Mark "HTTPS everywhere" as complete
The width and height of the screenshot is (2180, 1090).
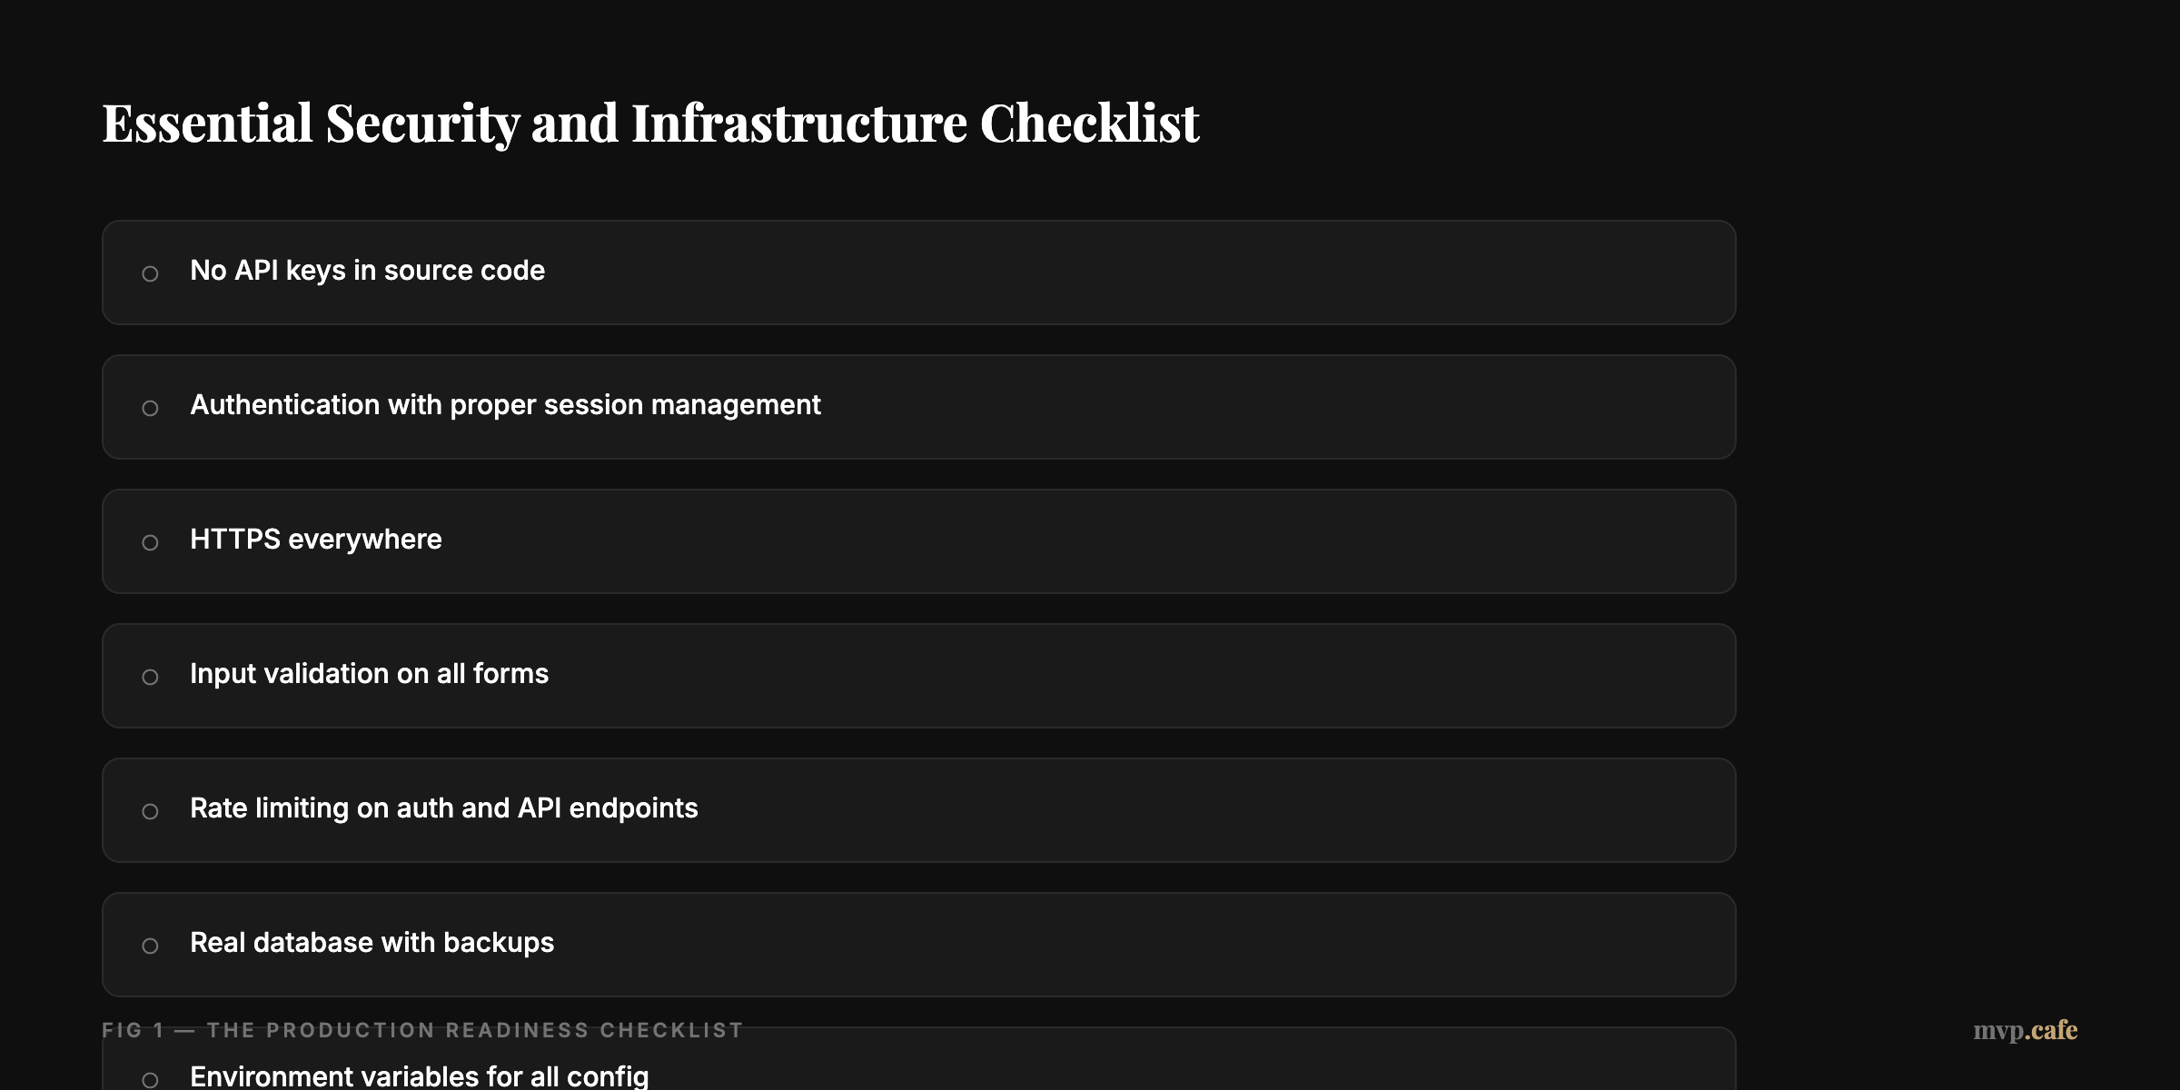click(x=151, y=541)
